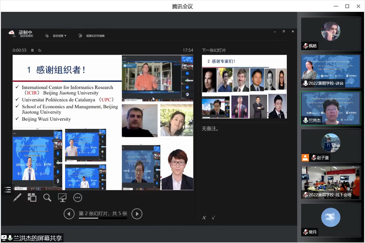
Task: Open more slide show options
Action: pos(78,198)
